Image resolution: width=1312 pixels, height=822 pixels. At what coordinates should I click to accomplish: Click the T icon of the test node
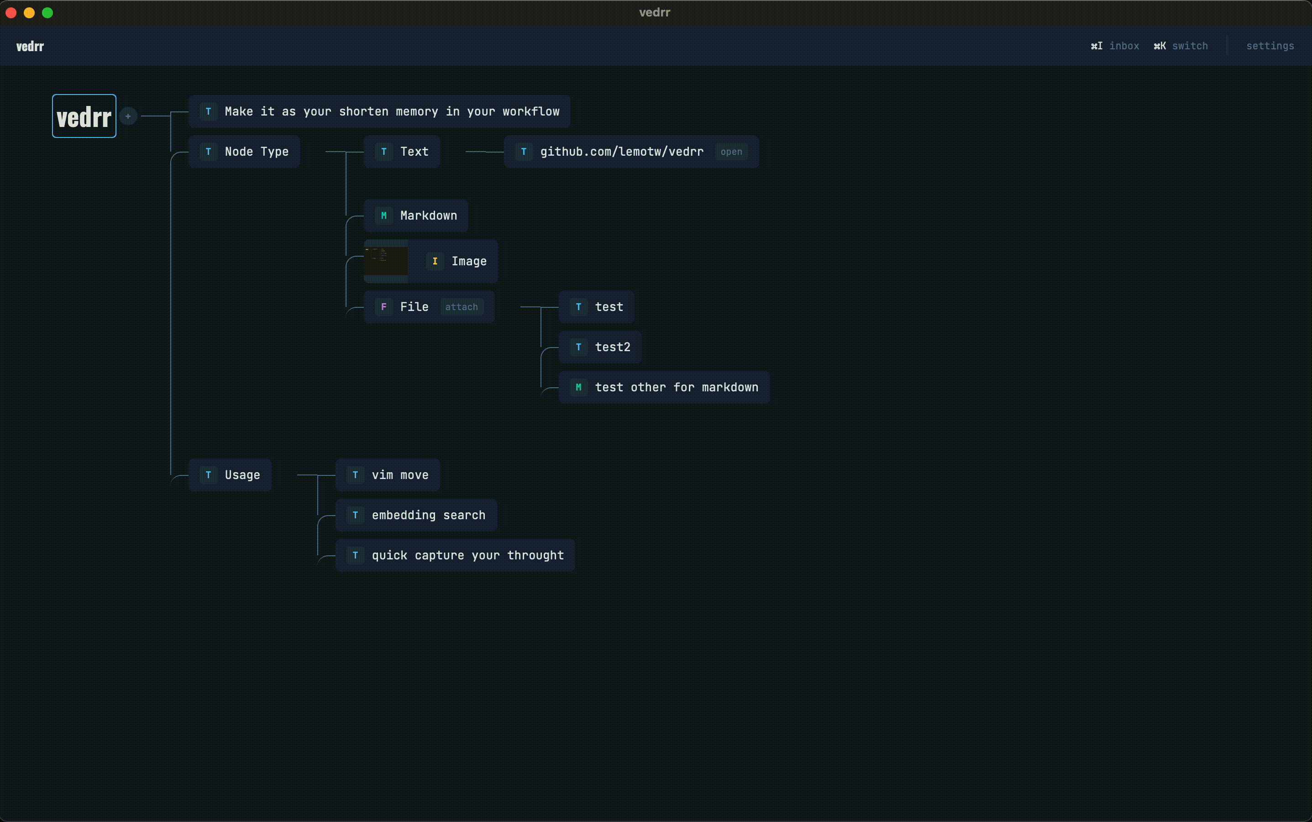tap(578, 307)
